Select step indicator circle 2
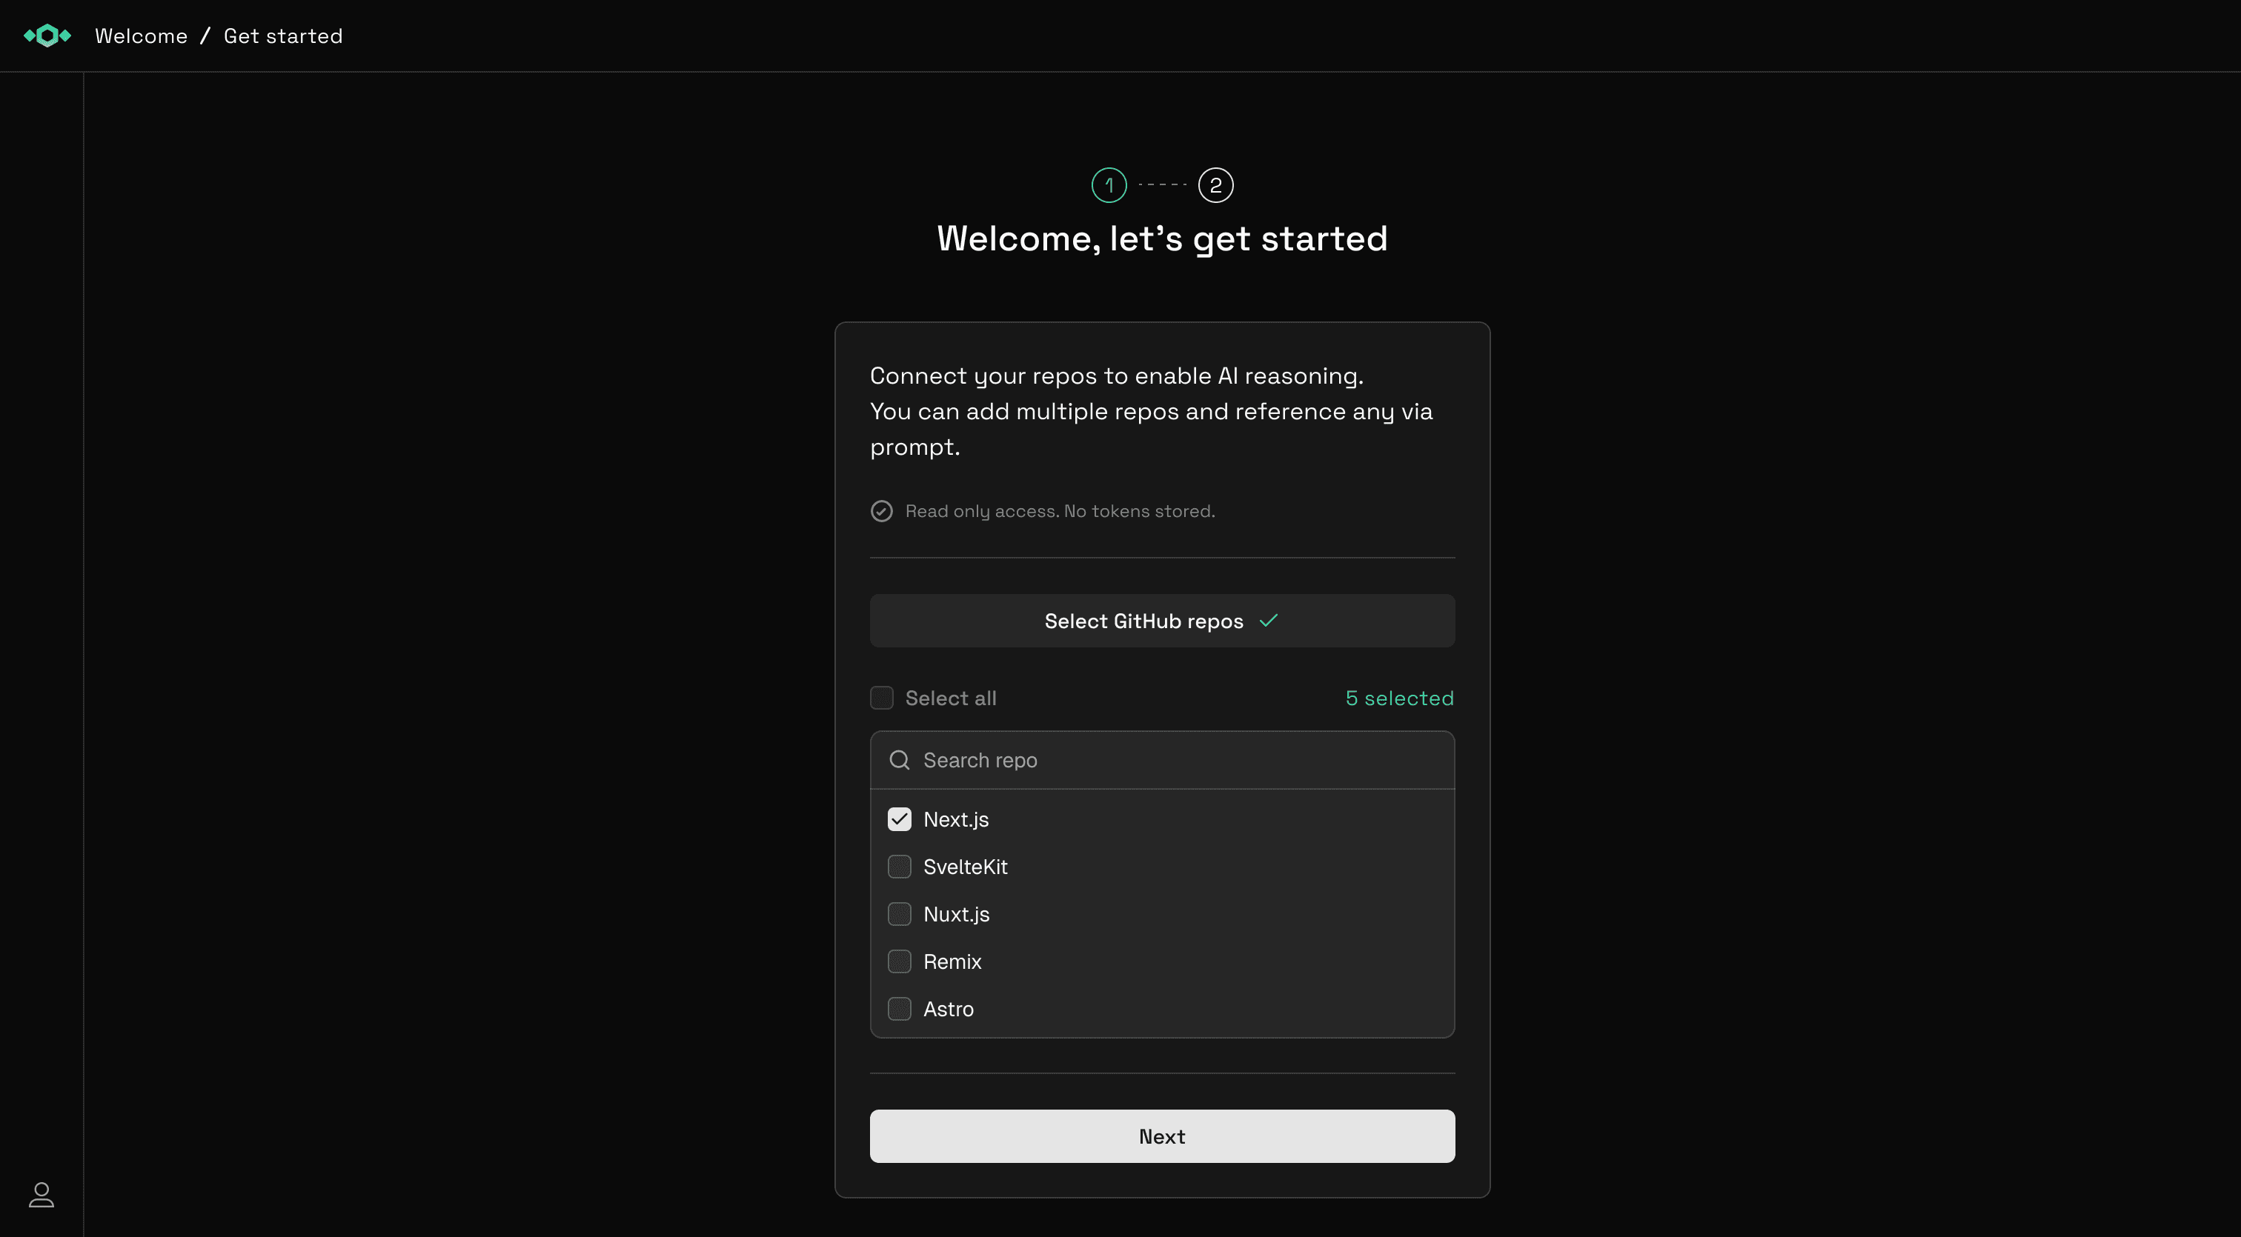The height and width of the screenshot is (1237, 2241). [1215, 184]
